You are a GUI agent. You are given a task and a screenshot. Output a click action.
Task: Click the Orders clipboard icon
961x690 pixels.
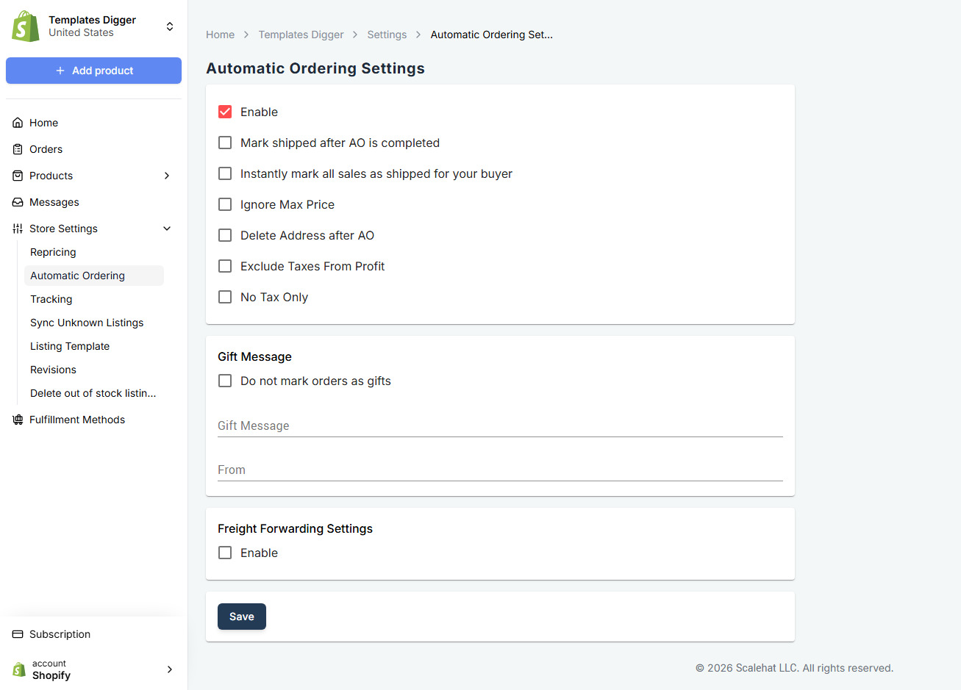point(18,149)
